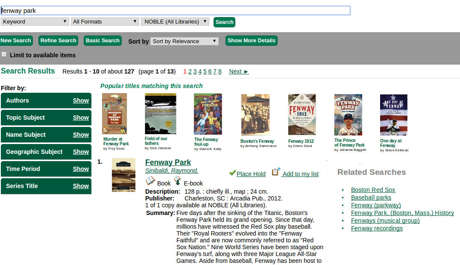The width and height of the screenshot is (460, 265).
Task: Go to results page 4
Action: point(200,72)
